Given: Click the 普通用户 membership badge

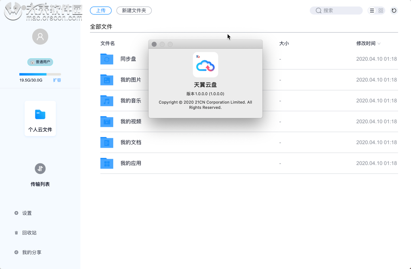Looking at the screenshot, I should pos(40,62).
